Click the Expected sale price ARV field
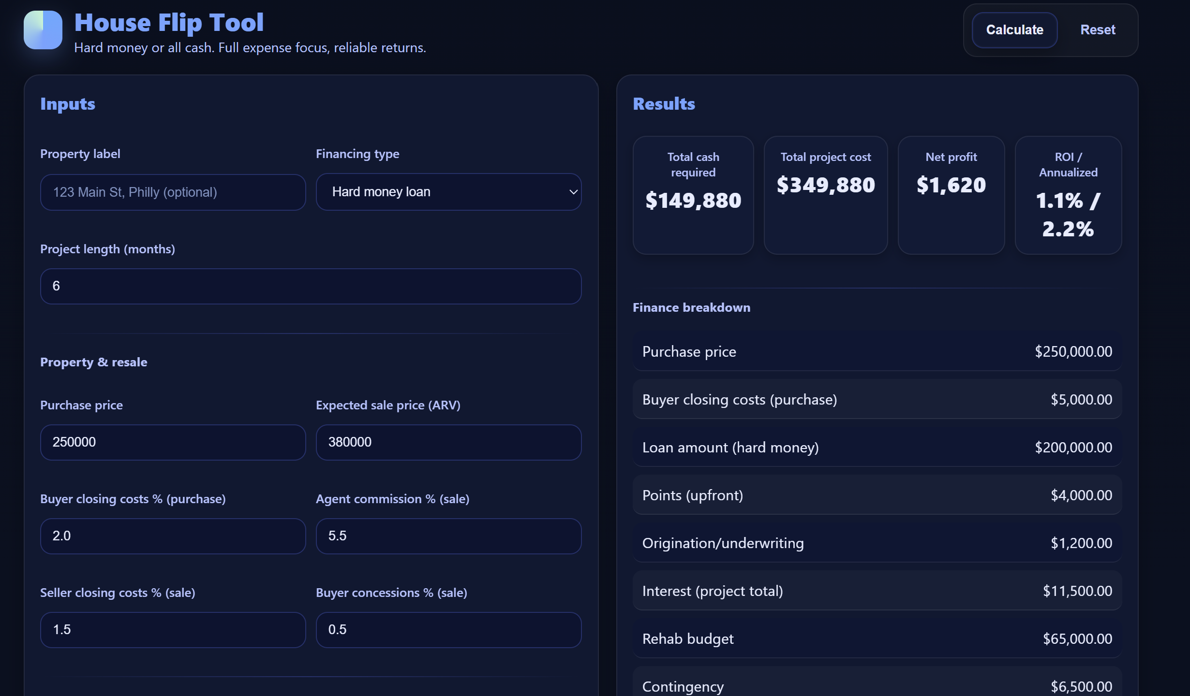The image size is (1190, 696). (x=448, y=442)
